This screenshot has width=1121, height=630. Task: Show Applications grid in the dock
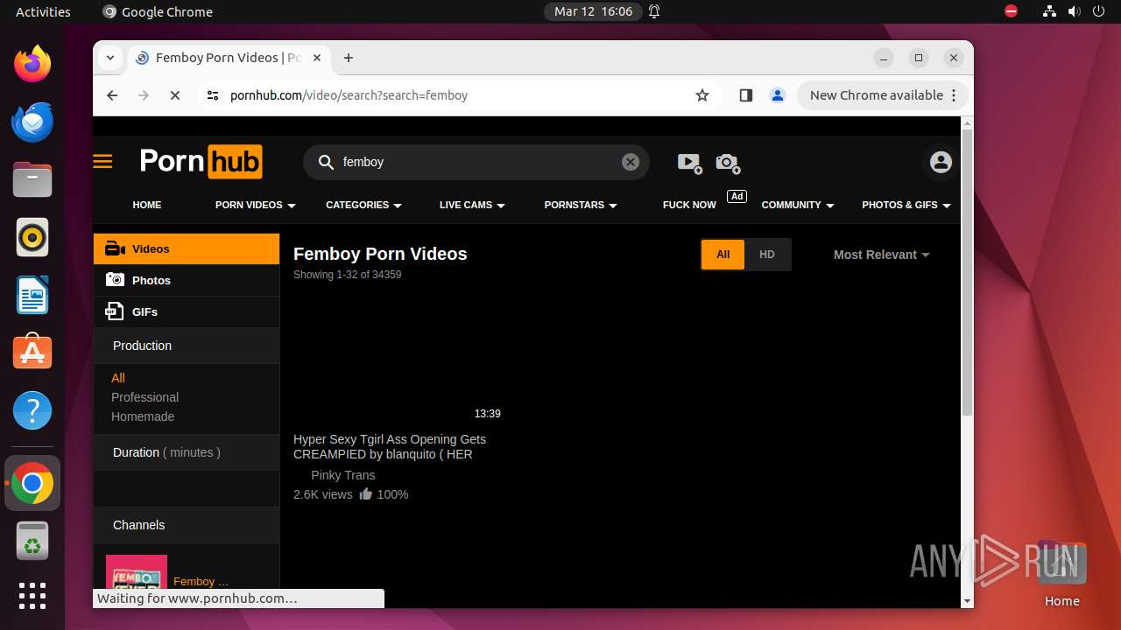pos(32,596)
